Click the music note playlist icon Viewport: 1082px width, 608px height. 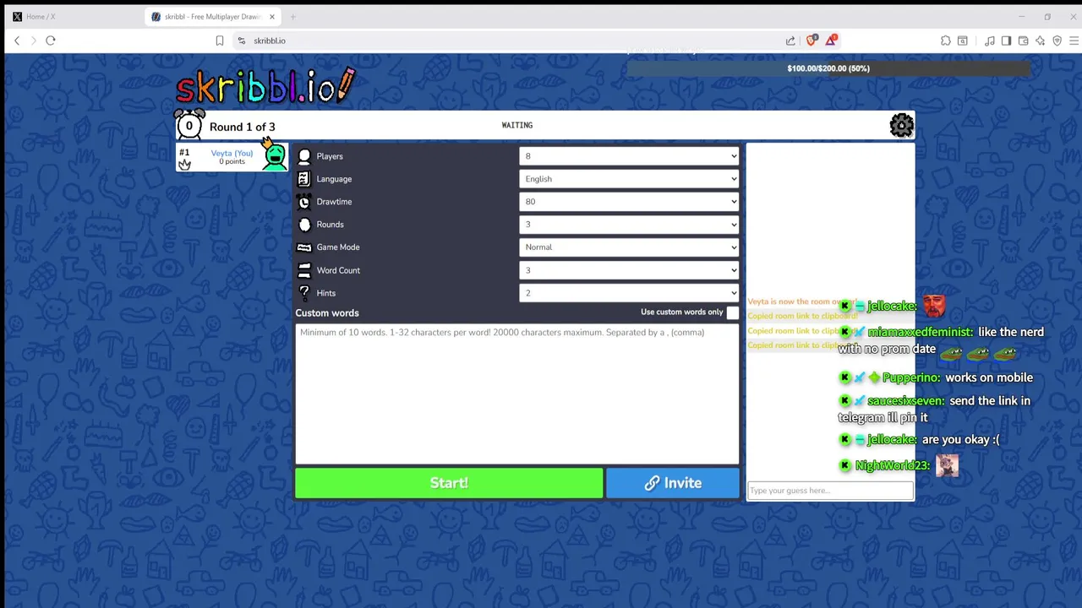(x=990, y=41)
